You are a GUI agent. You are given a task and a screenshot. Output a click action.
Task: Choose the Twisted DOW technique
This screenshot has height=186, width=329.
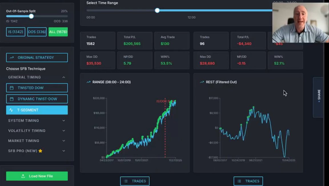37,88
